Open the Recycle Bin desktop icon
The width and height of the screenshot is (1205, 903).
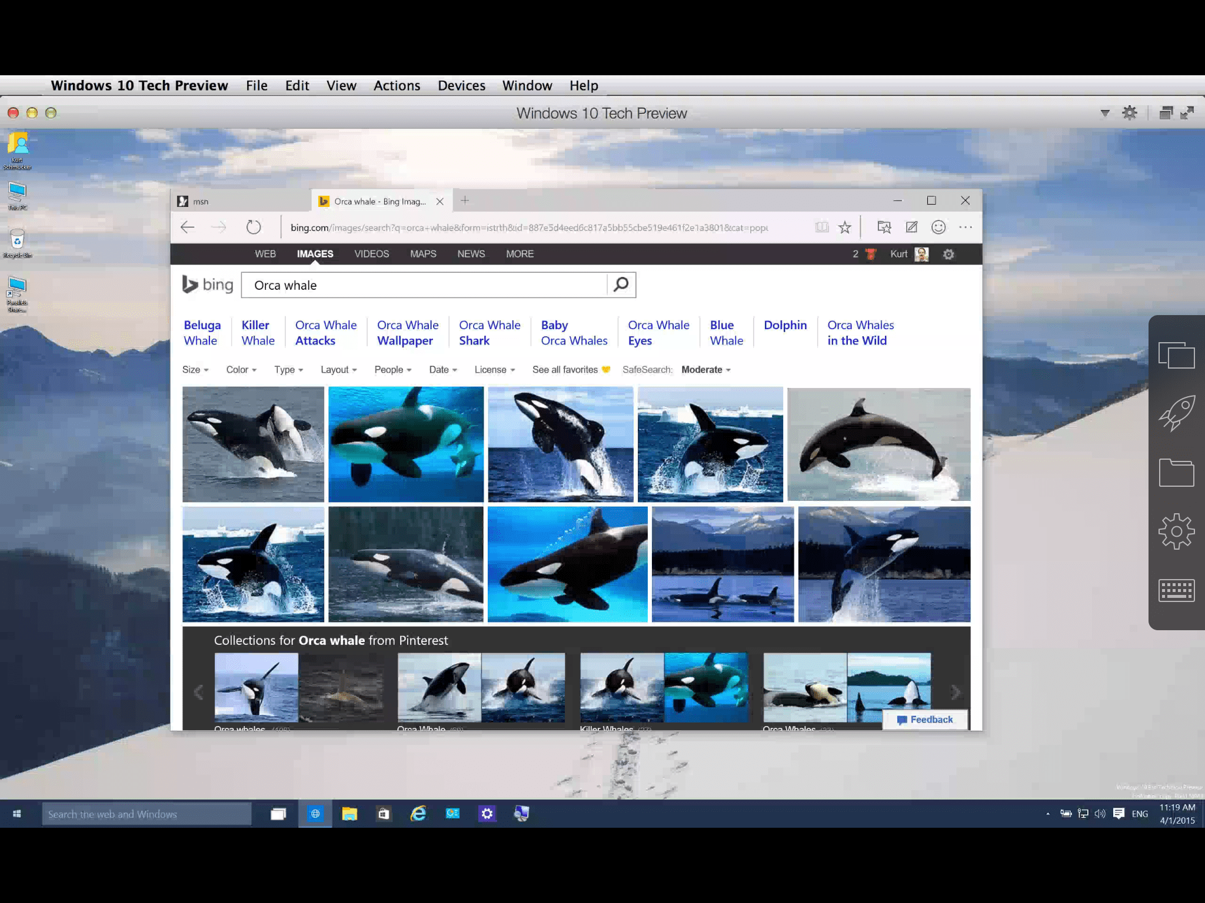pos(17,243)
